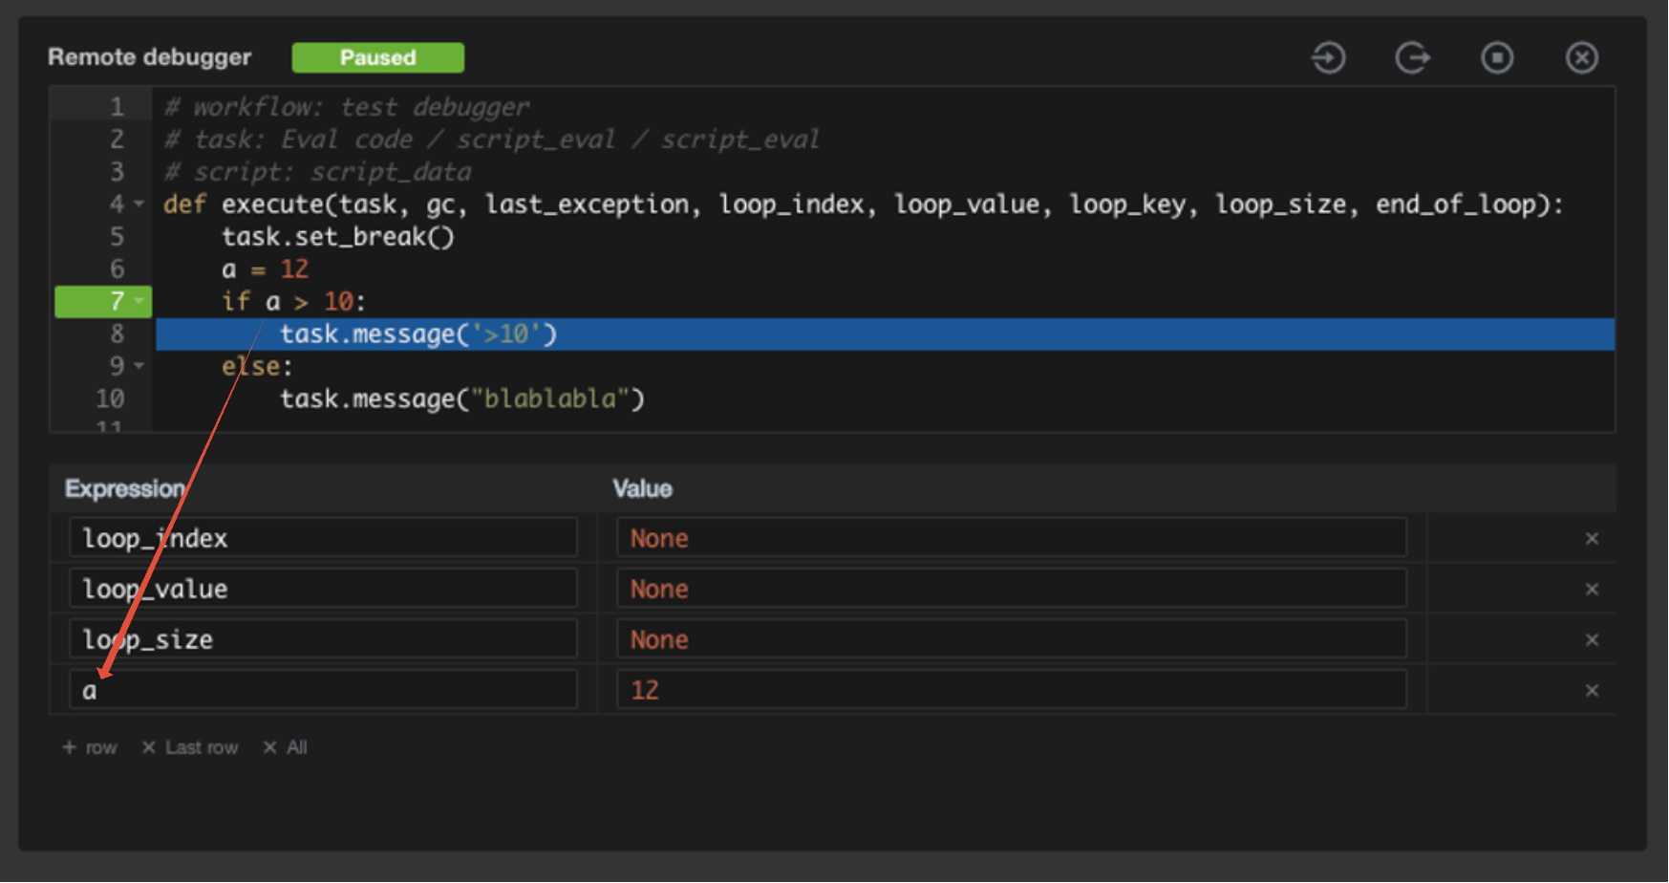Click the '# task: Eval code' comment line
This screenshot has width=1669, height=883.
[x=491, y=140]
